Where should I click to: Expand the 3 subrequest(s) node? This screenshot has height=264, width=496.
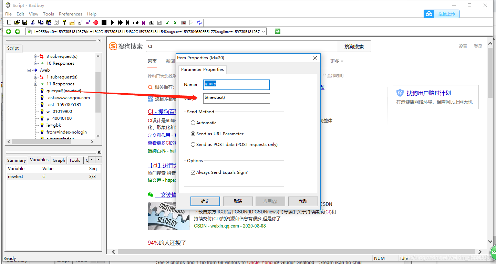pyautogui.click(x=36, y=56)
